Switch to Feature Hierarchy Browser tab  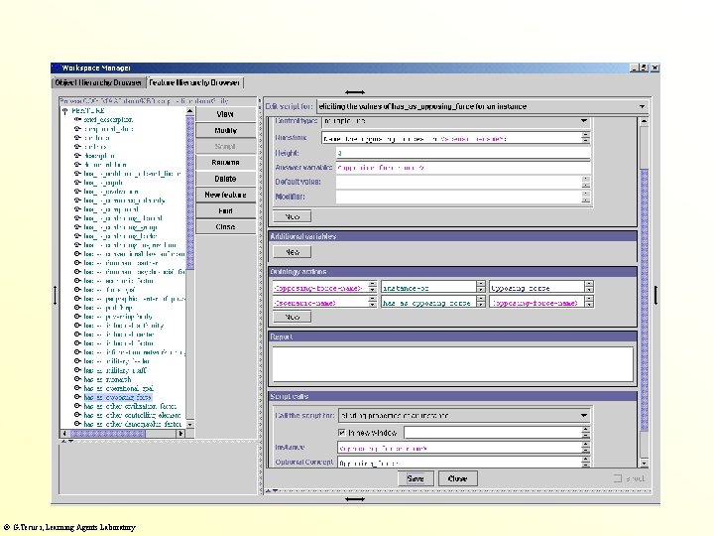tap(195, 82)
